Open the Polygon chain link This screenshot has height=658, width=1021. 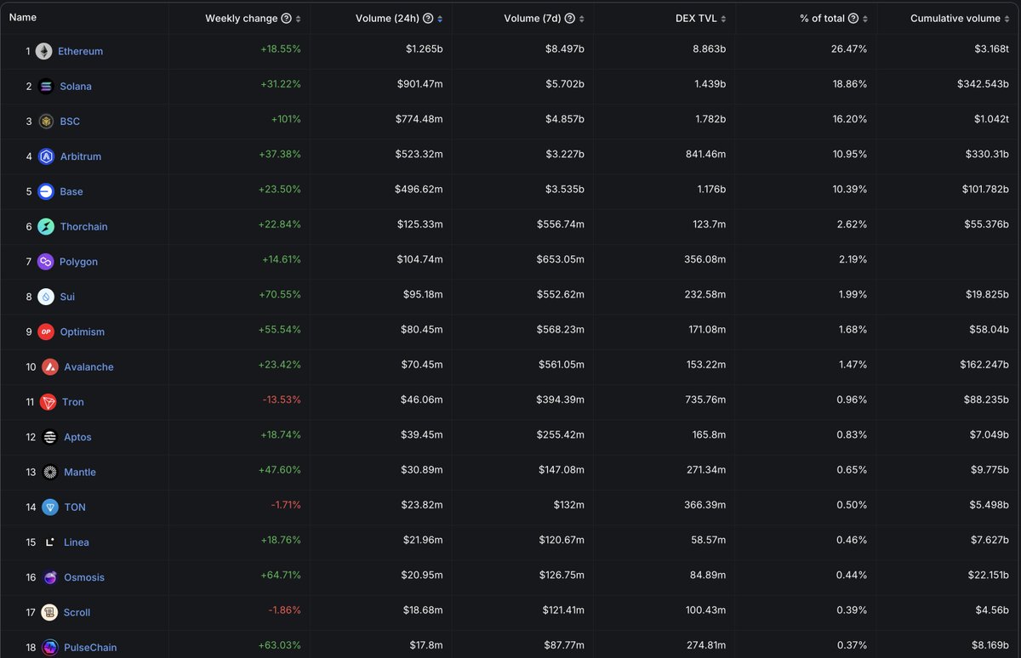(x=78, y=262)
